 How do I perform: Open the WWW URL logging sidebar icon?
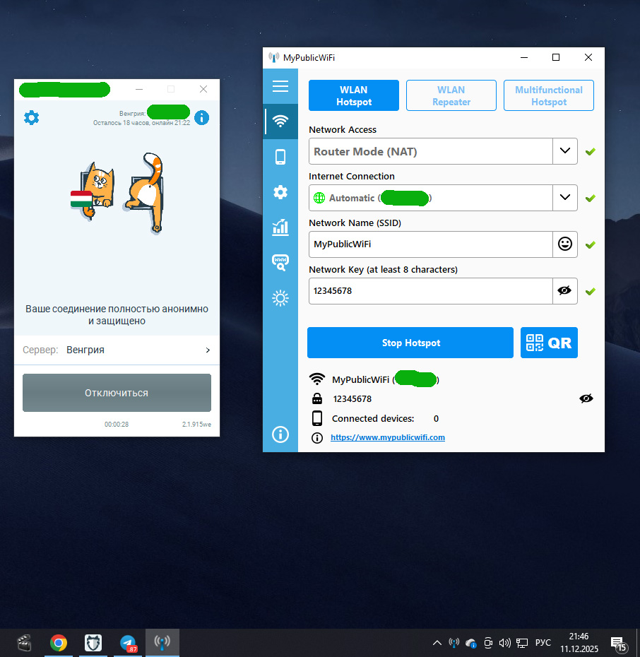tap(280, 263)
